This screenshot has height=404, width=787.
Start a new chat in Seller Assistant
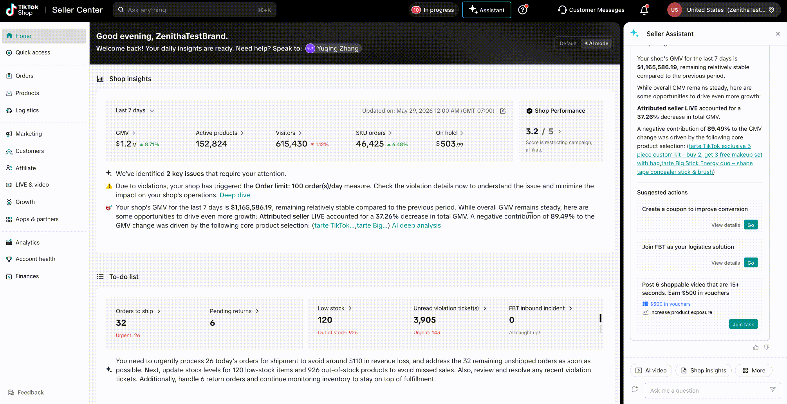point(635,389)
